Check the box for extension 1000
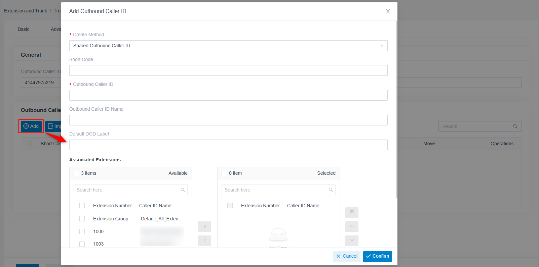Screen dimensions: 539x267 click(x=82, y=231)
